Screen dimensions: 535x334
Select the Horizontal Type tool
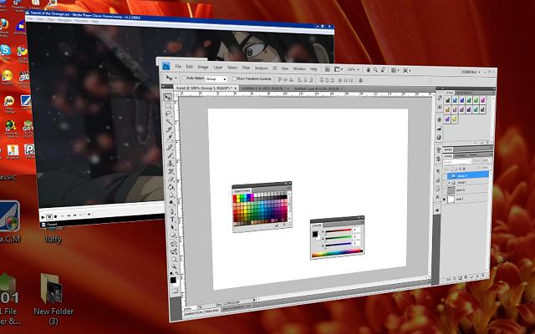[x=172, y=219]
